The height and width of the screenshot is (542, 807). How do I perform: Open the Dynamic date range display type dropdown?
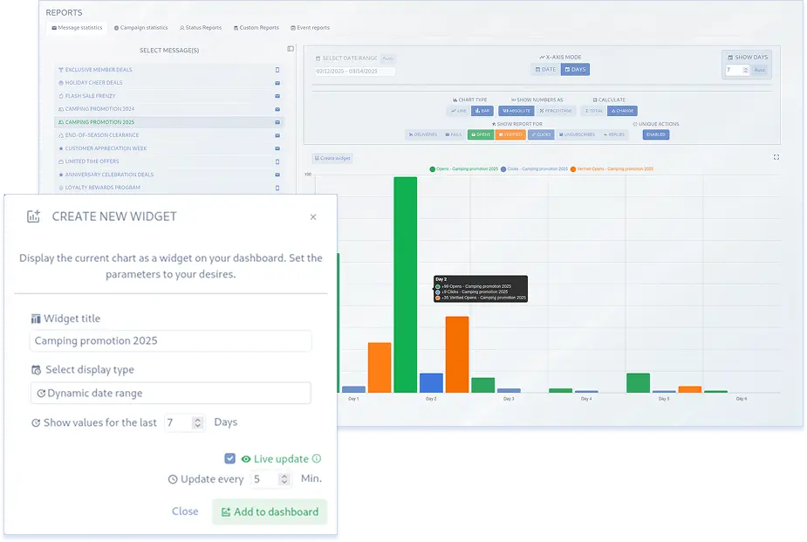coord(171,394)
